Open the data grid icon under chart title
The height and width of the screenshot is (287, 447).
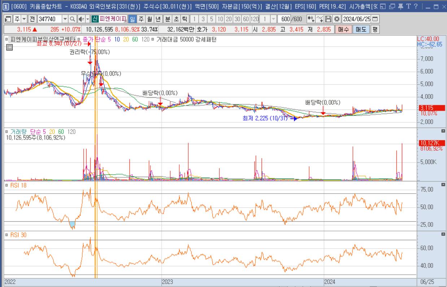pos(9,47)
